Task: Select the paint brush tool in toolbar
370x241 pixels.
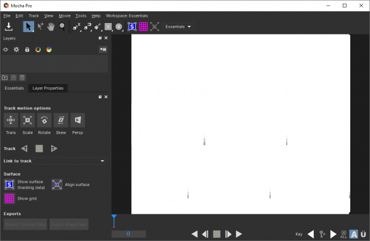Action: point(97,27)
